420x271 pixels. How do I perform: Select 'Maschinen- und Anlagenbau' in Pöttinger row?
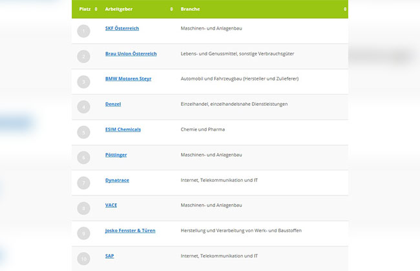(x=211, y=155)
